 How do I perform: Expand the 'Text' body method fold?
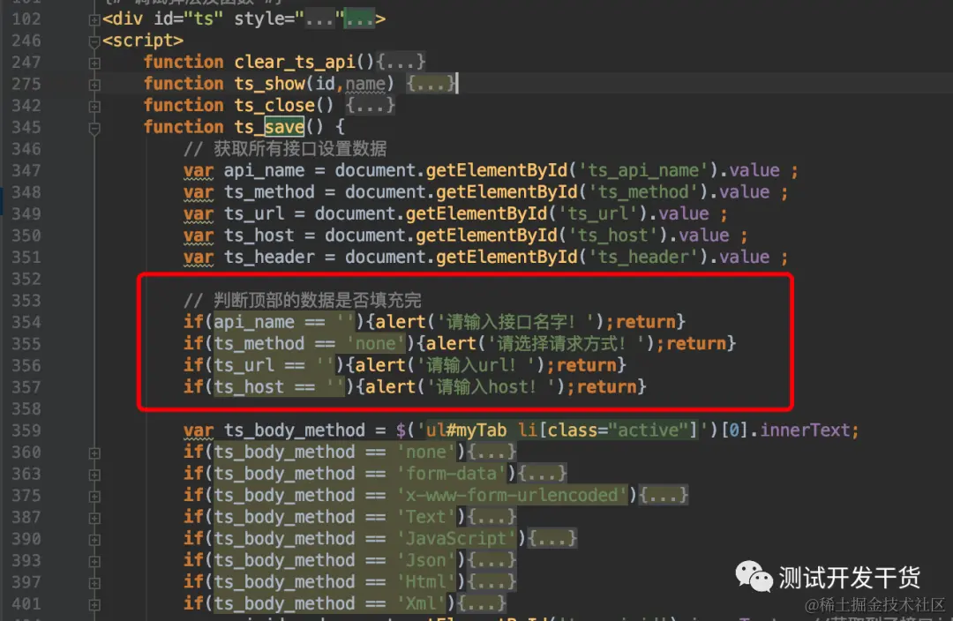94,519
